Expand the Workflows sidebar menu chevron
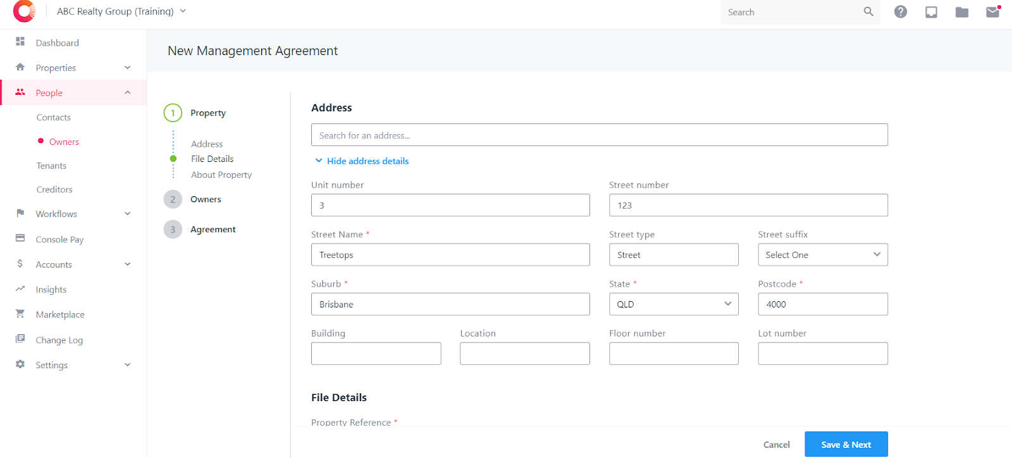The height and width of the screenshot is (458, 1012). click(x=128, y=214)
